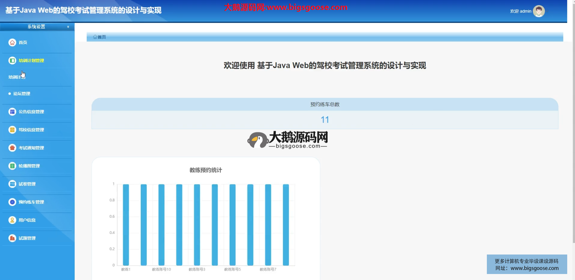Click the 试卷管理 icon
The image size is (575, 280).
[12, 184]
